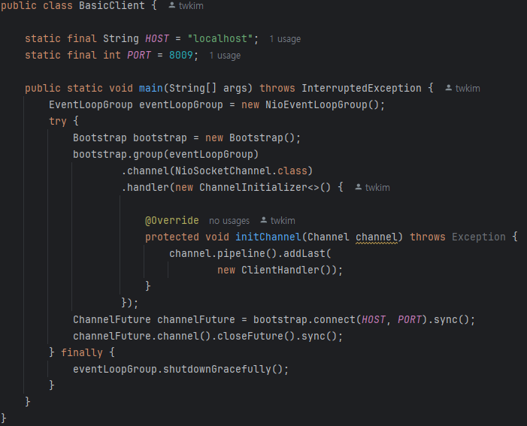Click the author icon beside BasicClient class
Screen dimensions: 527x426
pyautogui.click(x=171, y=5)
